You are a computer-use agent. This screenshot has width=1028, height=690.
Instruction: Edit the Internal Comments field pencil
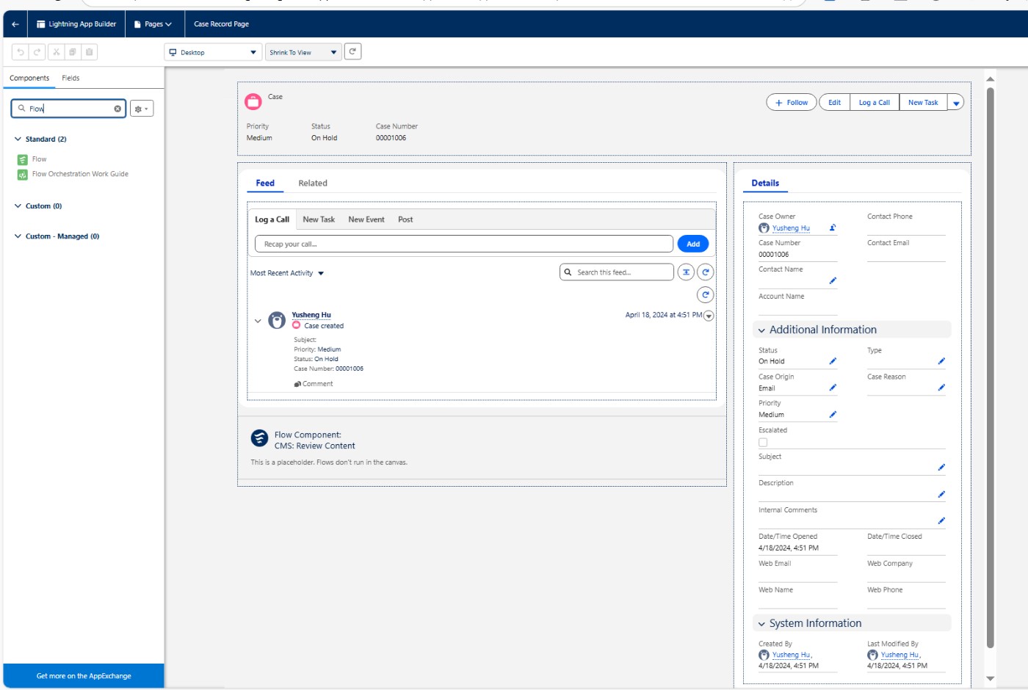tap(941, 520)
